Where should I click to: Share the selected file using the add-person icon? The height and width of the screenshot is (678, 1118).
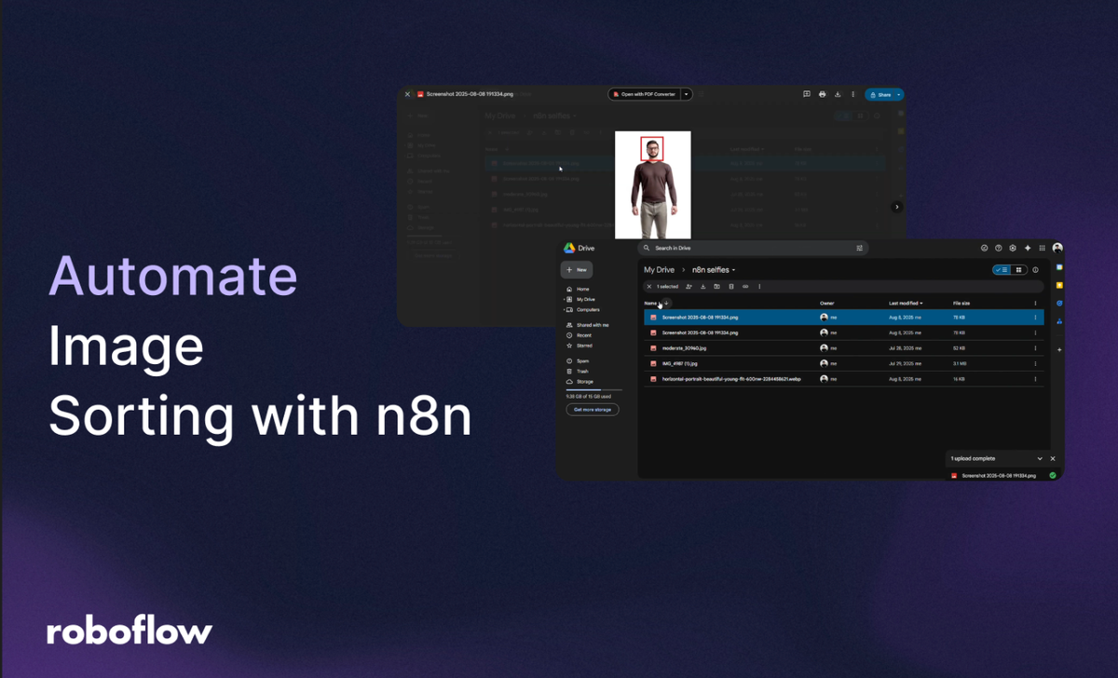pyautogui.click(x=689, y=286)
